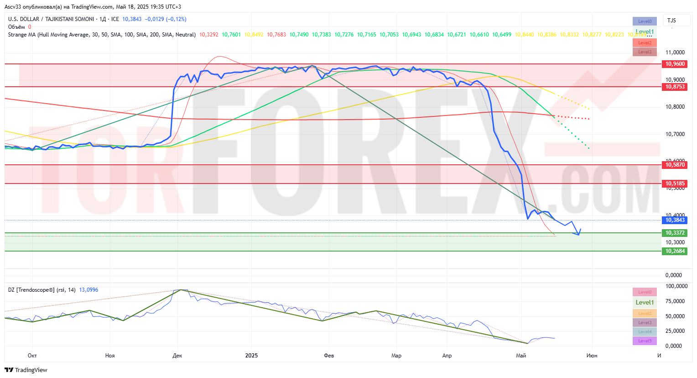The width and height of the screenshot is (697, 378).
Task: Click the 2025 marker on time axis
Action: (x=251, y=356)
